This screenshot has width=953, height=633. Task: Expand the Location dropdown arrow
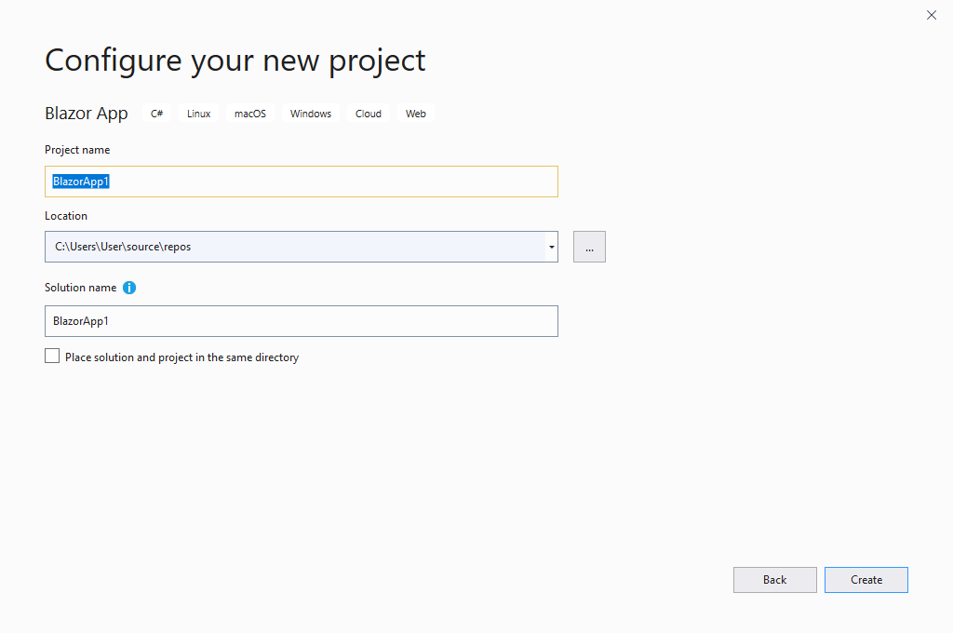551,247
